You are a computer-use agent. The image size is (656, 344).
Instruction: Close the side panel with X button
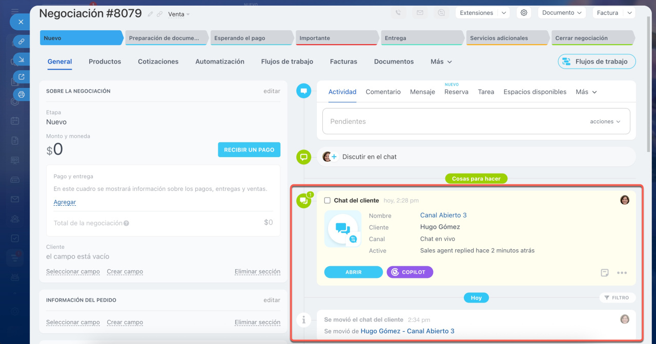coord(21,22)
